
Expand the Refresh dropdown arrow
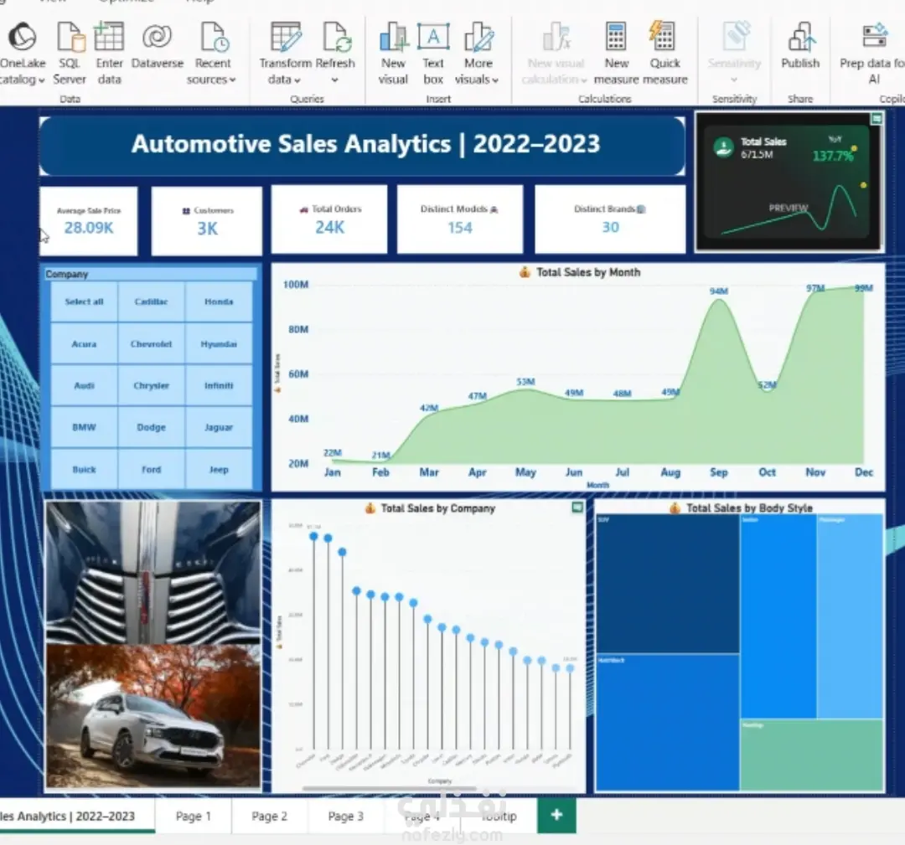click(x=334, y=80)
